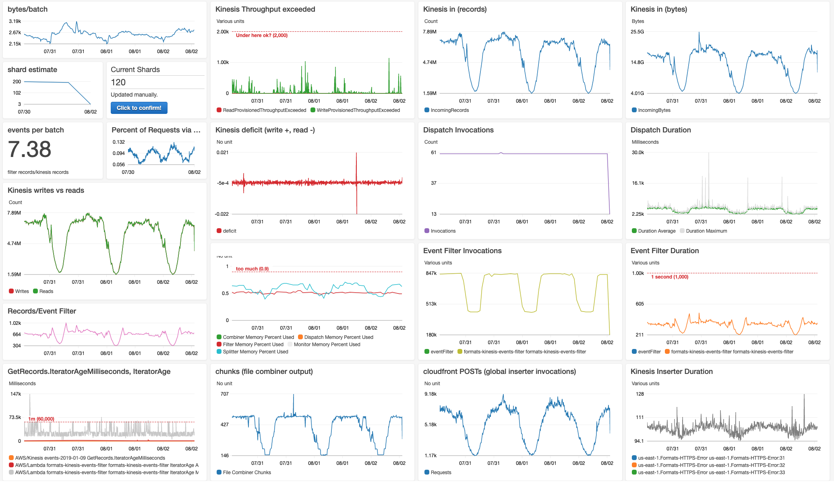The height and width of the screenshot is (483, 834).
Task: Toggle green eventFilter legend in Event Filter Invocations
Action: click(439, 351)
